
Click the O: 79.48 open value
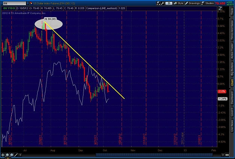[x=35, y=8]
